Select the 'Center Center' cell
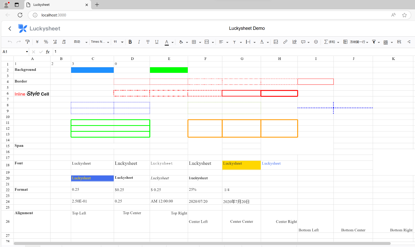Viewport: 415px width, 247px height. [x=242, y=221]
